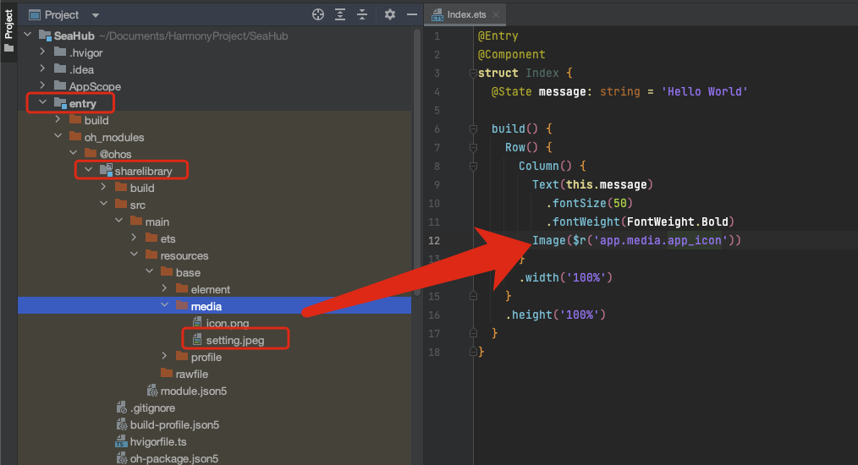Click line number 12 in the gutter
The image size is (858, 465).
tap(434, 241)
